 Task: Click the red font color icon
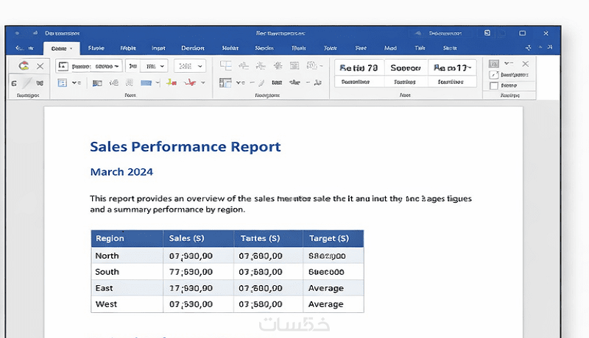click(190, 83)
